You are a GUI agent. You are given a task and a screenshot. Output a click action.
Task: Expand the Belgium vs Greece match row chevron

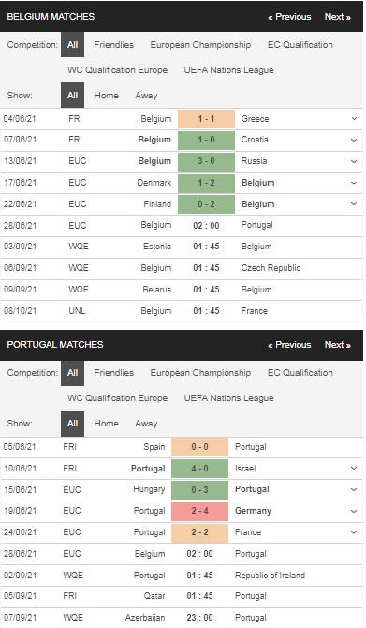click(x=354, y=118)
